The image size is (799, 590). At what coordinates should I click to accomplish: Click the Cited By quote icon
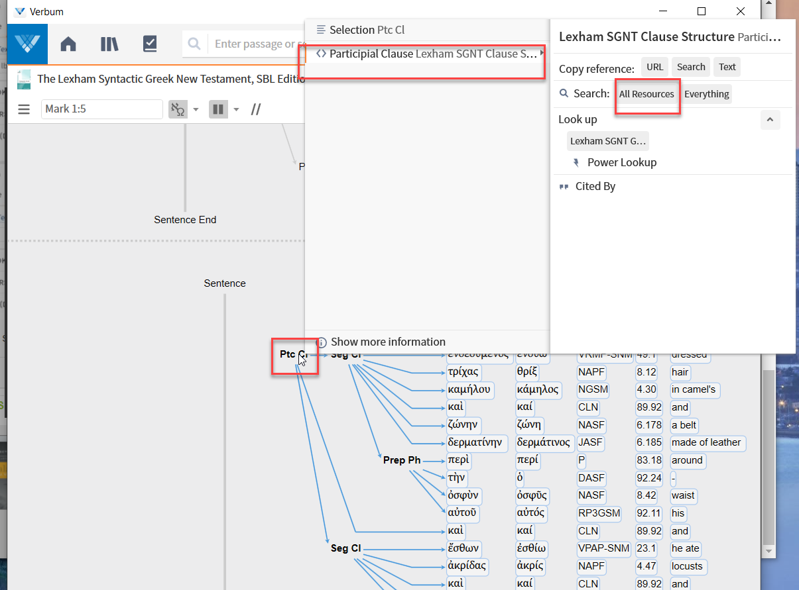pyautogui.click(x=564, y=187)
